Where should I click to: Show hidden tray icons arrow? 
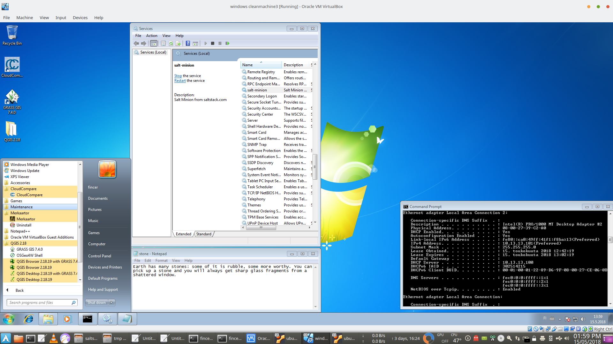[x=560, y=319]
